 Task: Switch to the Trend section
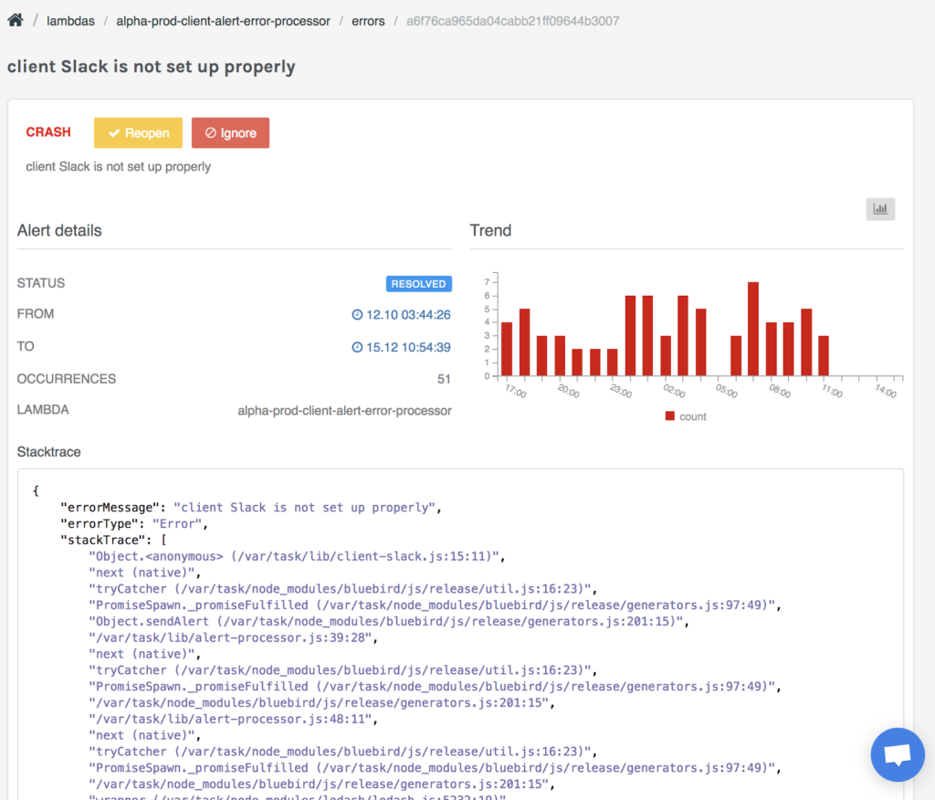point(489,230)
